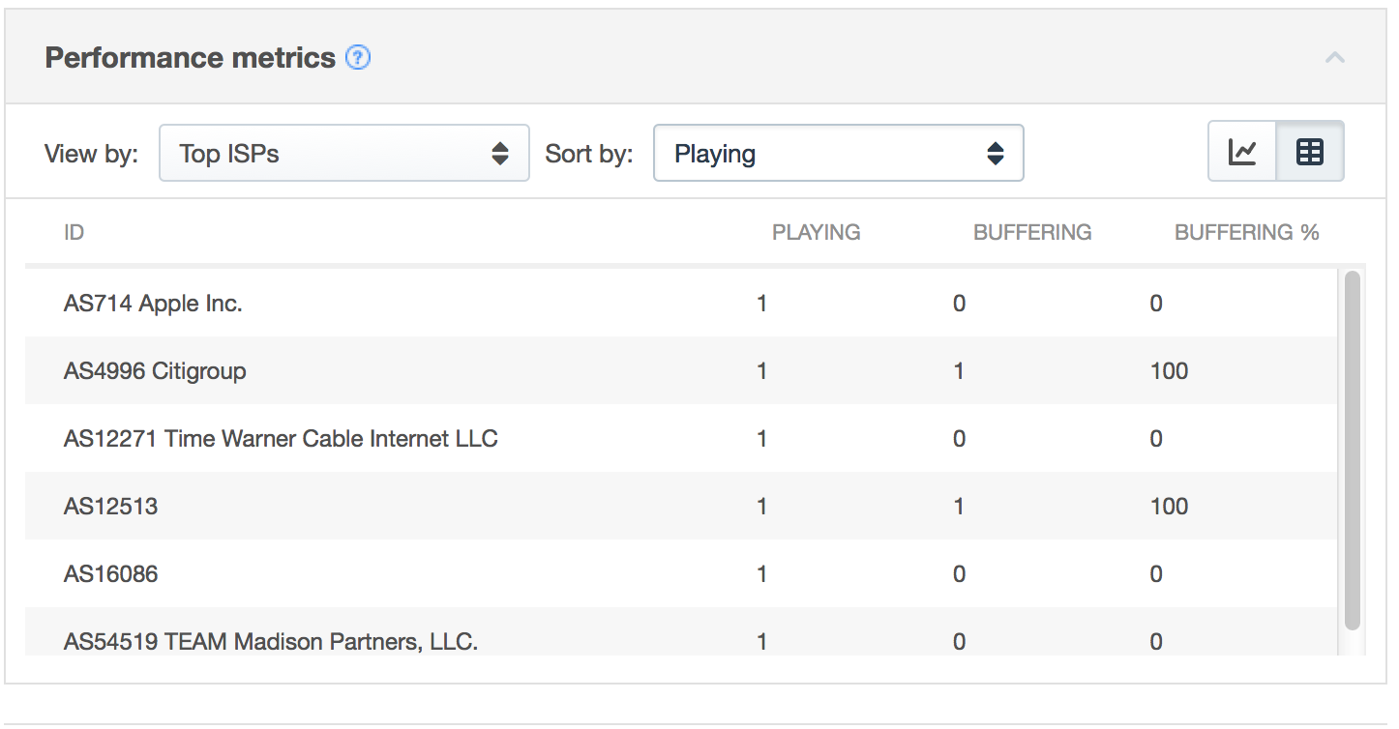Viewport: 1399px width, 729px height.
Task: Click the BUFFERING column header
Action: [1032, 232]
